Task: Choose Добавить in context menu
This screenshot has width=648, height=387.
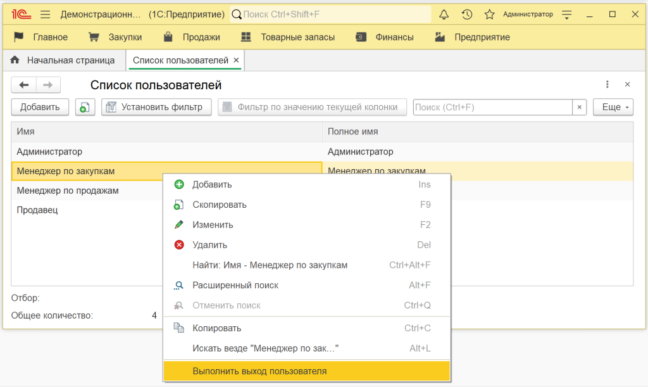Action: (307, 185)
